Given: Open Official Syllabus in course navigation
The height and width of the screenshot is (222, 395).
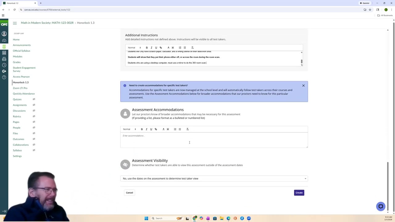Looking at the screenshot, I should coord(22,51).
